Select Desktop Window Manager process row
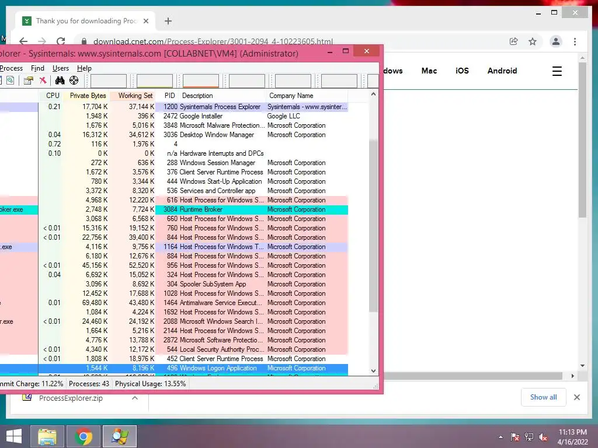Viewport: 598px width, 448px height. click(x=174, y=135)
